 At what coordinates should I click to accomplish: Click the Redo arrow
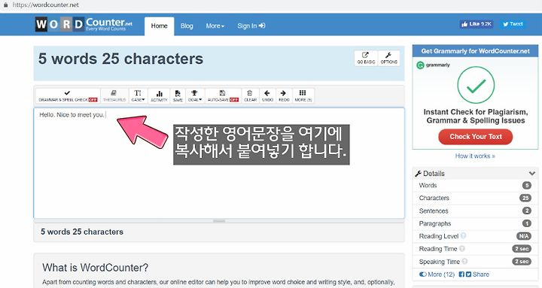pos(284,96)
